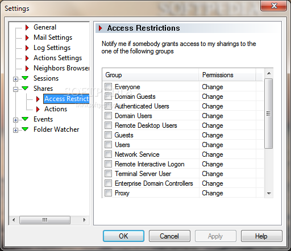Click the tree panel scroll left arrow
Image resolution: width=291 pixels, height=251 pixels.
[14, 220]
